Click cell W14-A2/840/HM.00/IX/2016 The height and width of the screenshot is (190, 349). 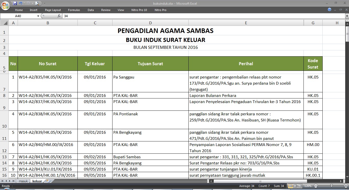click(48, 148)
